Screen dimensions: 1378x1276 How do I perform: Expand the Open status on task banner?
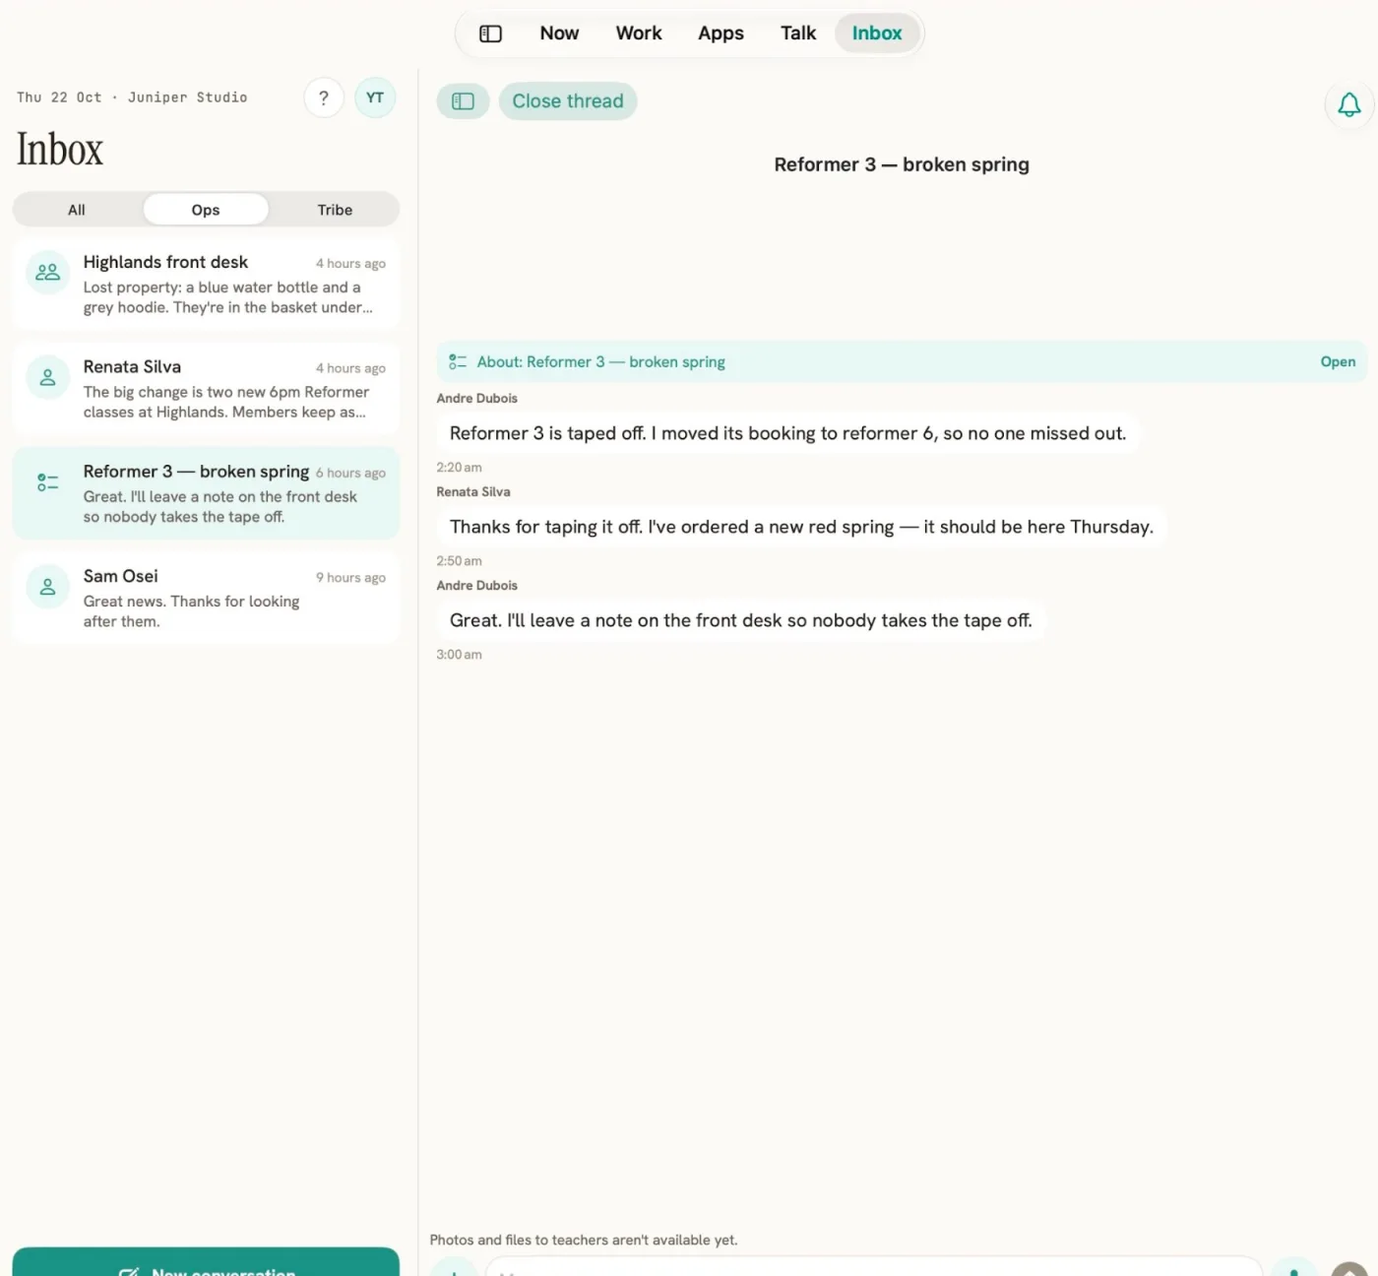[1338, 362]
